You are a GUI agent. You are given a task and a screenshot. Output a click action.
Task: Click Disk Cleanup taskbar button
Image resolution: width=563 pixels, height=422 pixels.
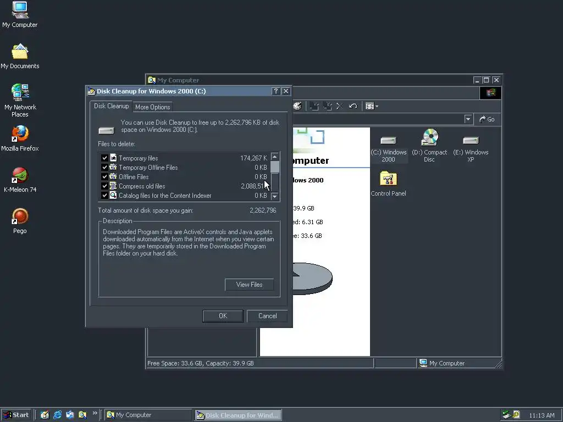[x=238, y=415]
